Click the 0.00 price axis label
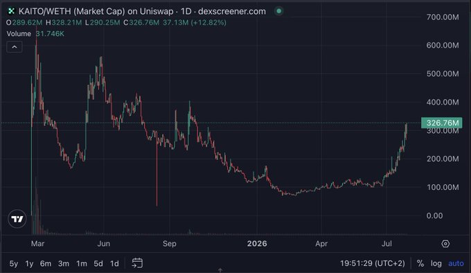Screen dimensions: 471x273 pyautogui.click(x=434, y=215)
